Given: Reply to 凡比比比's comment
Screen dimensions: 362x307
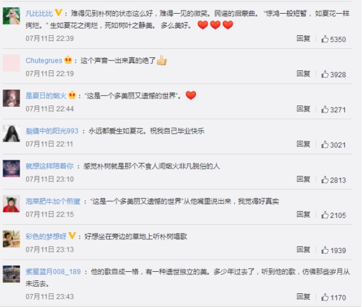Looking at the screenshot, I should tap(303, 38).
